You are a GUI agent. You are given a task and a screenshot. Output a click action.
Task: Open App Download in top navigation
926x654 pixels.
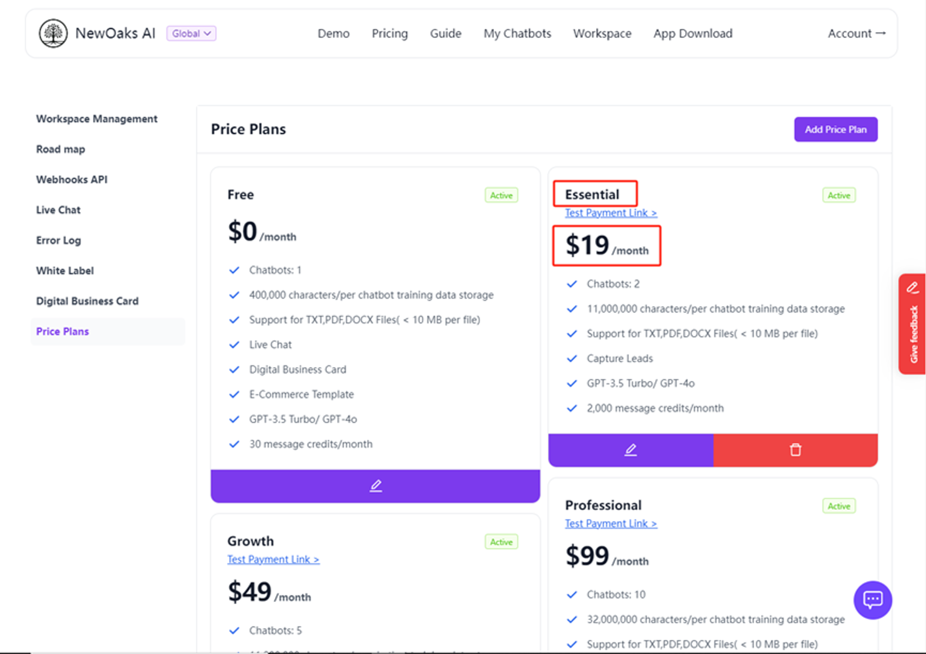coord(693,33)
